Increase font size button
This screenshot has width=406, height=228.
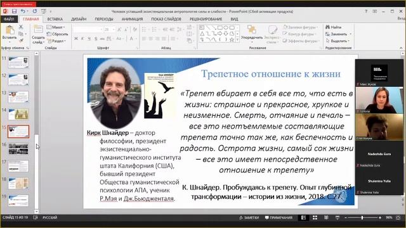(119, 30)
